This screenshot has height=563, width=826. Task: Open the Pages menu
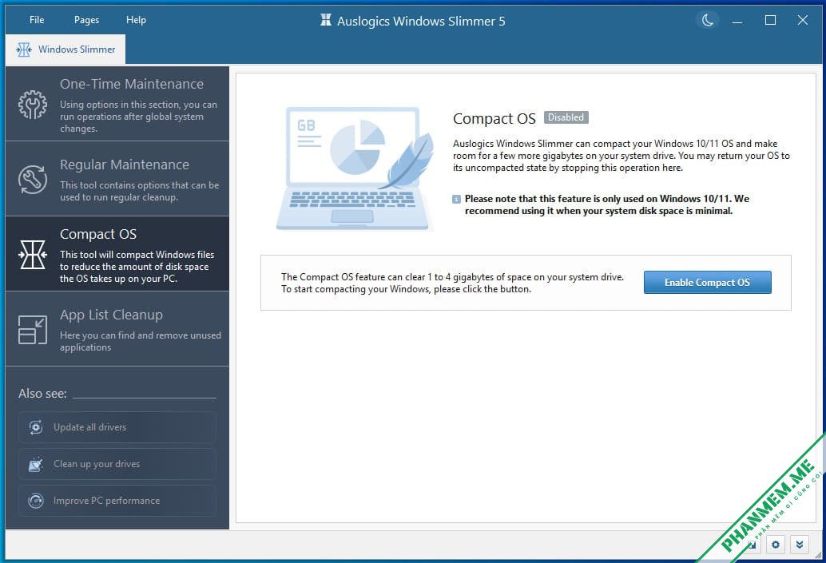coord(86,20)
